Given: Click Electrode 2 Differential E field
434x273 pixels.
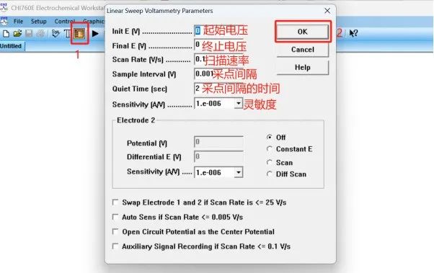Looking at the screenshot, I should [218, 157].
